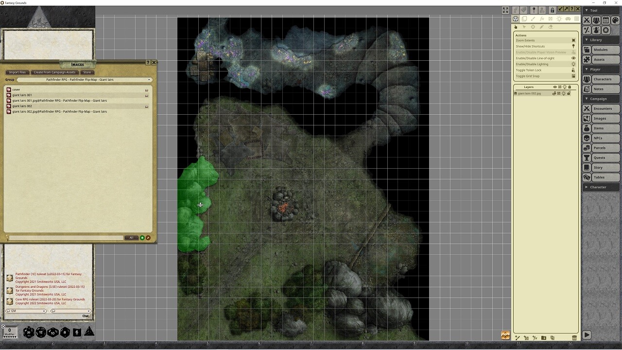
Task: Hide the giant lairs 002.jpg layer visibility
Action: [554, 93]
